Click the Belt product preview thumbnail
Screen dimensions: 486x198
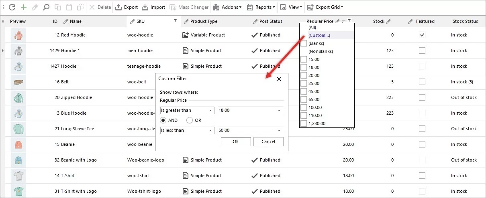[x=18, y=82]
